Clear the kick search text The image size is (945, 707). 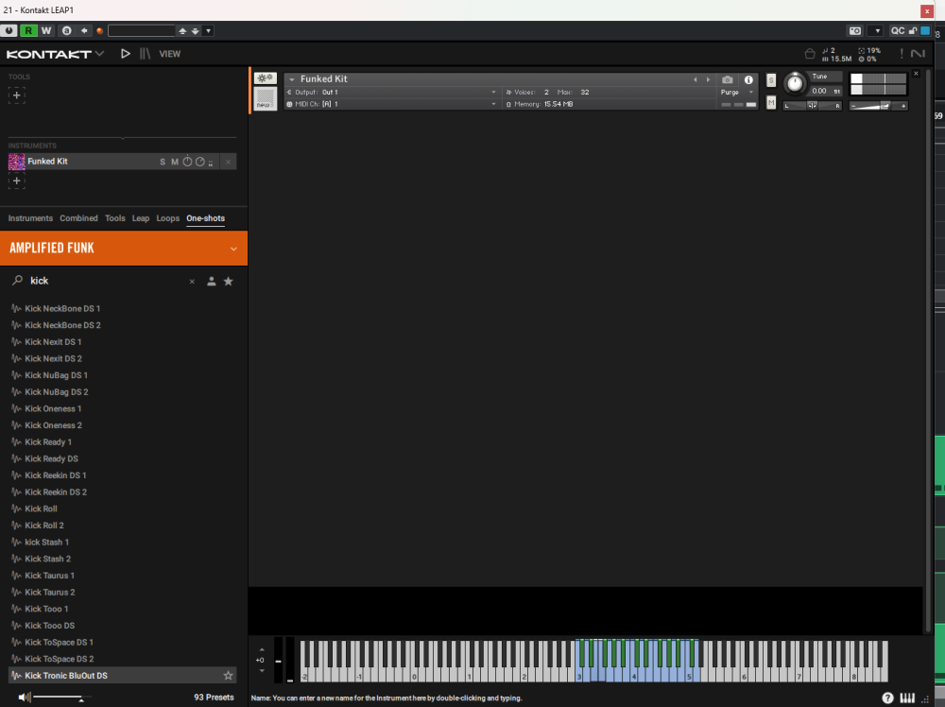click(192, 282)
